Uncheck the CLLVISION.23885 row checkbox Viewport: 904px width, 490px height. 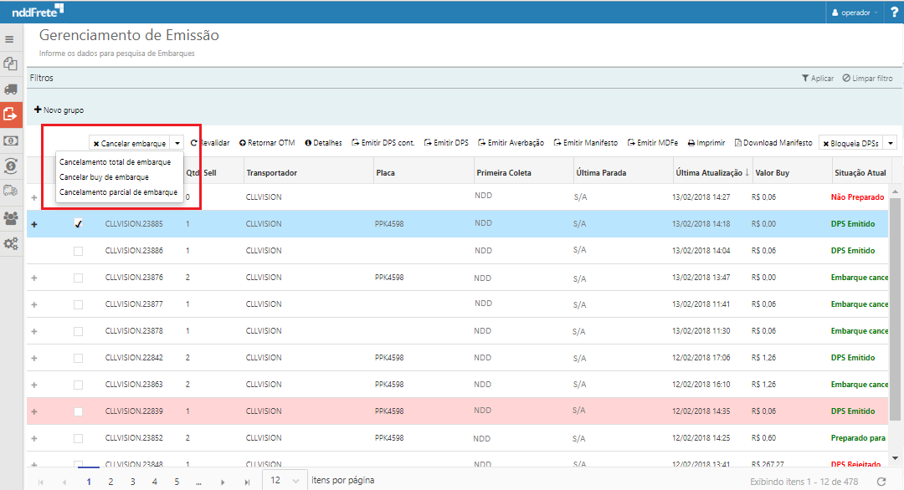click(78, 224)
